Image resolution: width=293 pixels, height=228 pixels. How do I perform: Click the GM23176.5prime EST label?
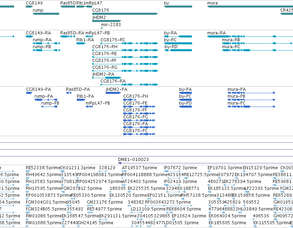coord(105,202)
